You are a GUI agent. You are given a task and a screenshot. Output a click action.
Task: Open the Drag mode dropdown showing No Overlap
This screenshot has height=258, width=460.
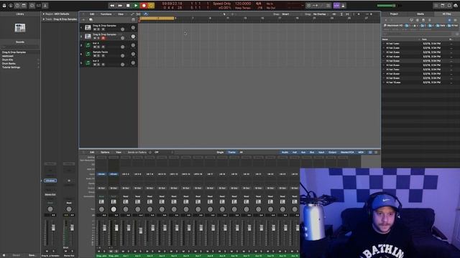[x=321, y=14]
